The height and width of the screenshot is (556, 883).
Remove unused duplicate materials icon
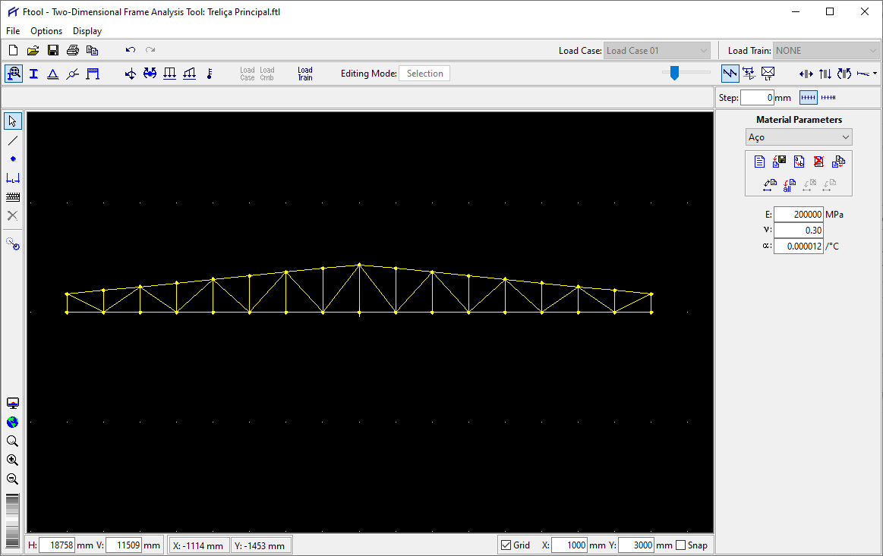838,162
